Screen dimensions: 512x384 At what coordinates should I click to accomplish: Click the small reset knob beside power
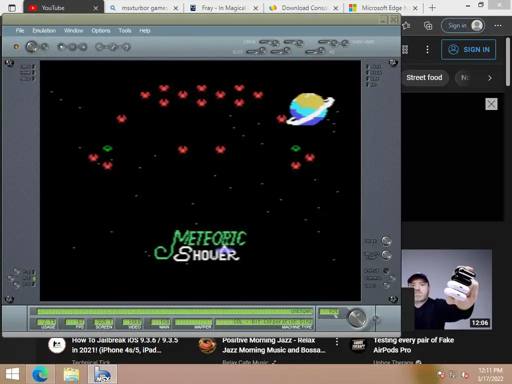(x=44, y=47)
